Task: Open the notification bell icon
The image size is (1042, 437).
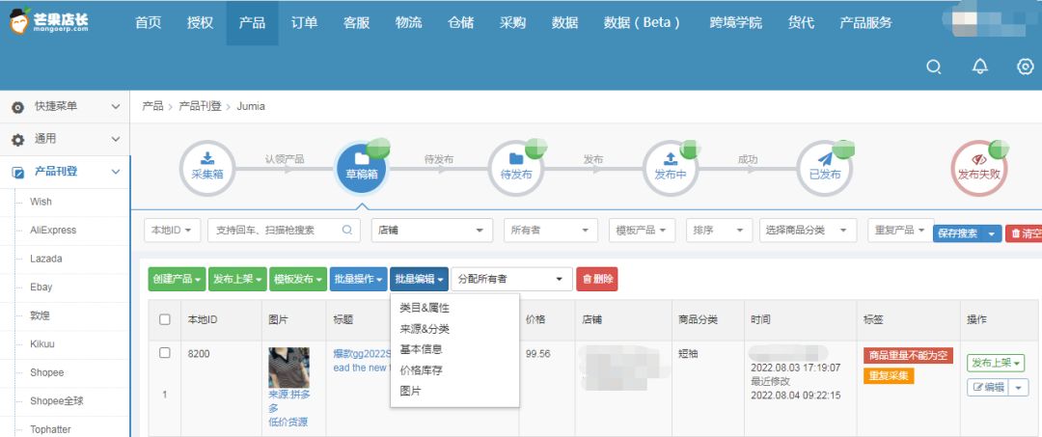Action: pyautogui.click(x=980, y=67)
